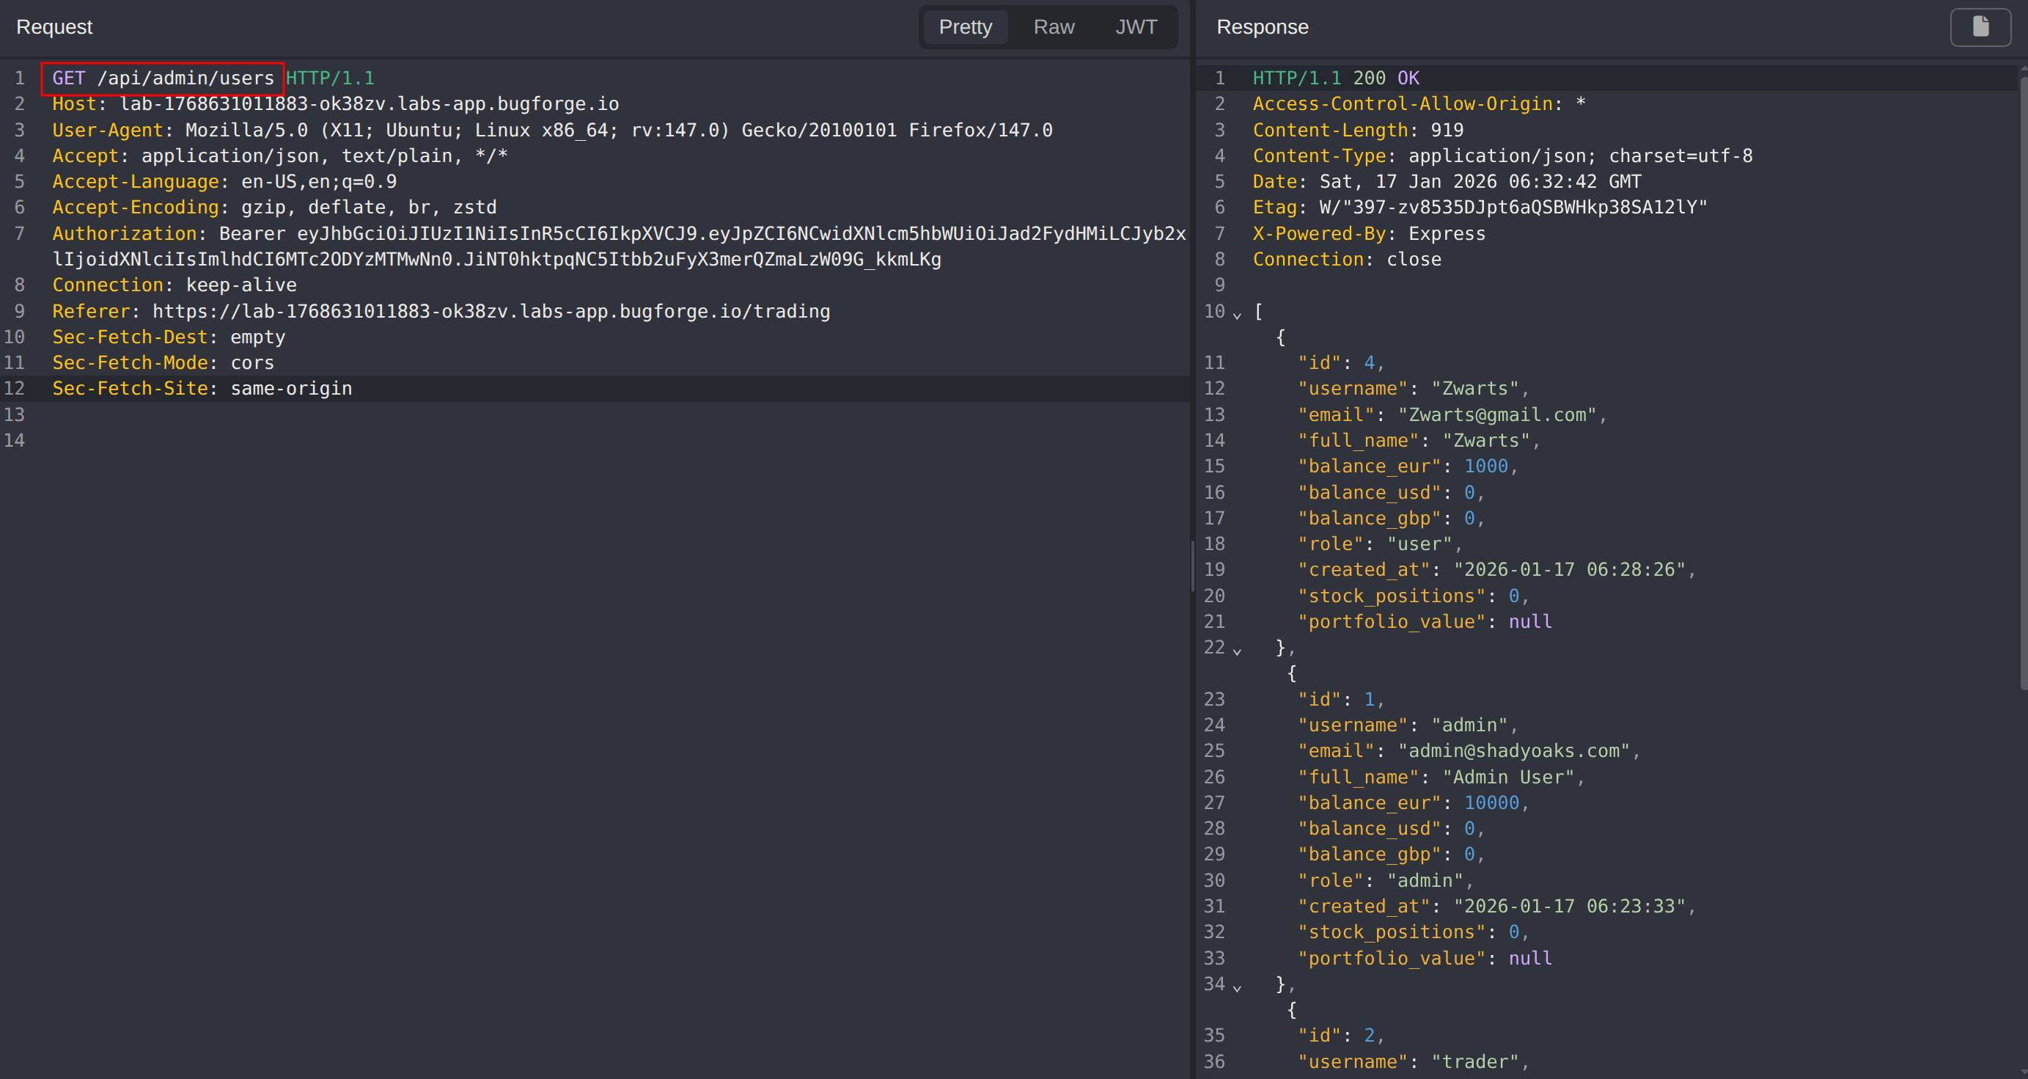The image size is (2028, 1079).
Task: Collapse the JSON array at response line 10
Action: tap(1237, 315)
